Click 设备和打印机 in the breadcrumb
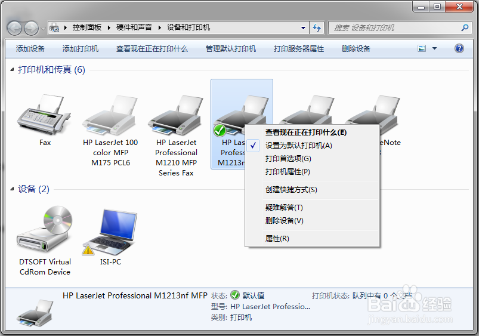 pyautogui.click(x=188, y=27)
